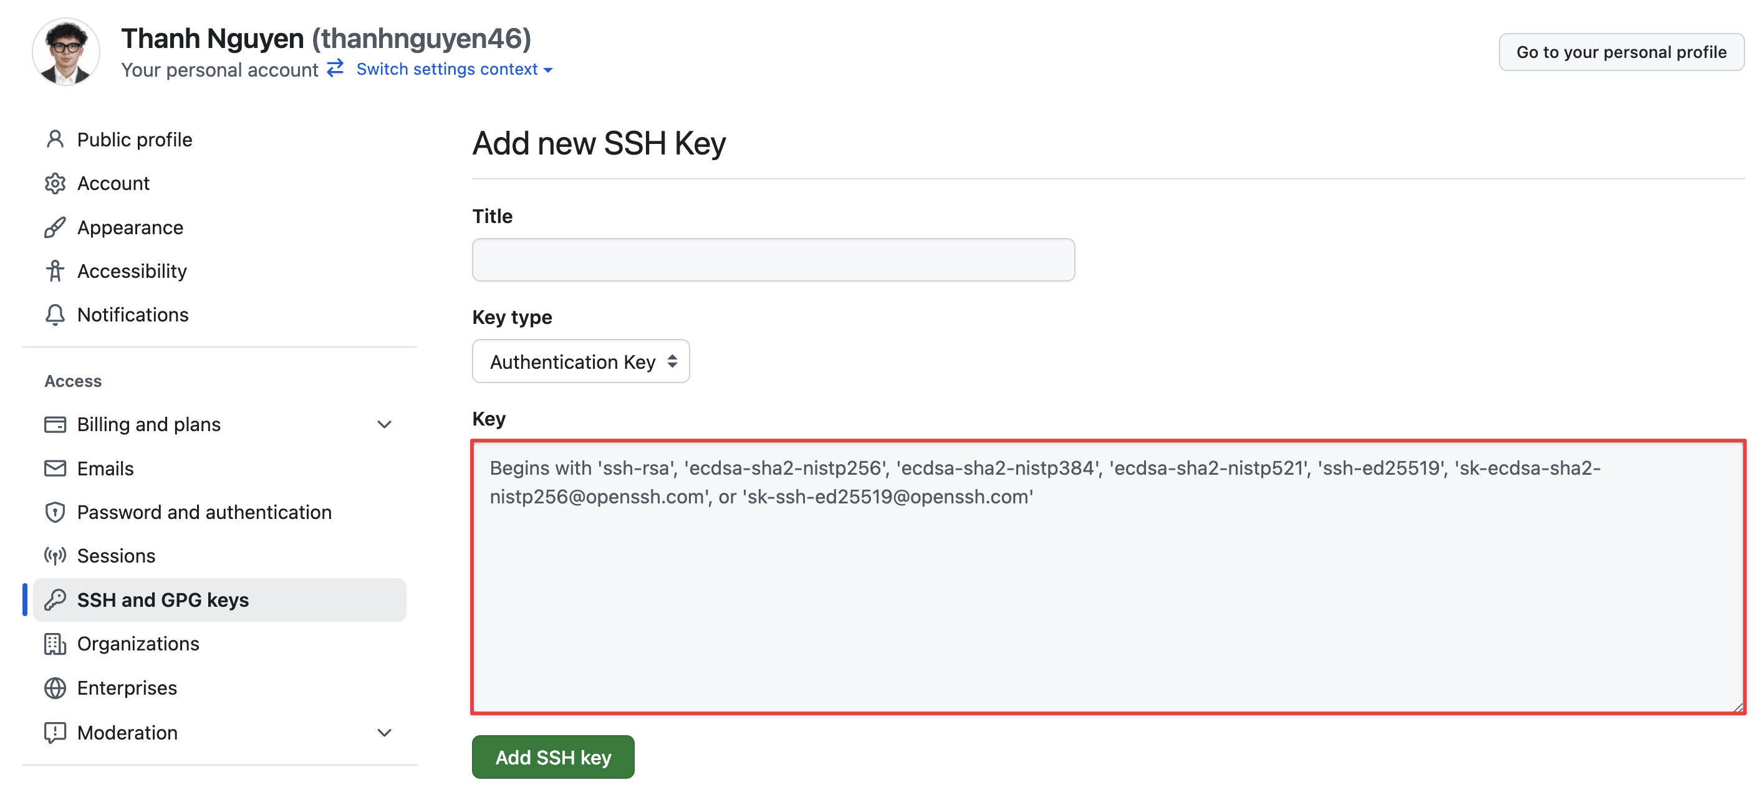Focus the Title input field

coord(773,260)
